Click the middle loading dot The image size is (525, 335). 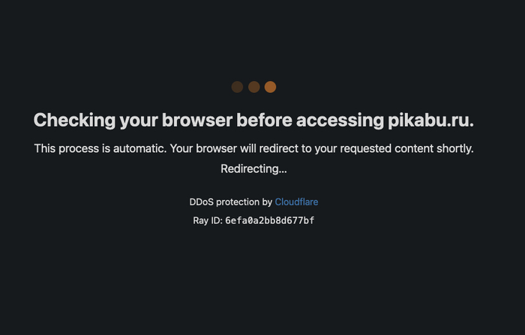(x=254, y=87)
